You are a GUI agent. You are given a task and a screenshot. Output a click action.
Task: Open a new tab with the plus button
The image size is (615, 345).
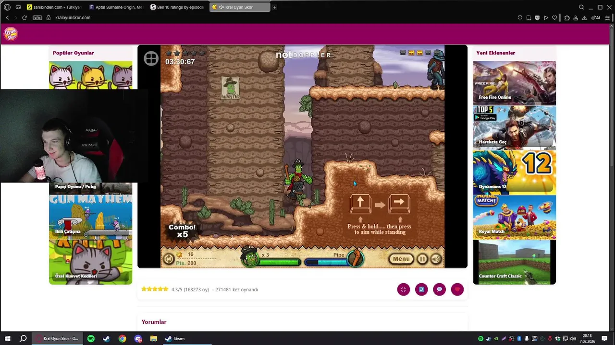(274, 7)
